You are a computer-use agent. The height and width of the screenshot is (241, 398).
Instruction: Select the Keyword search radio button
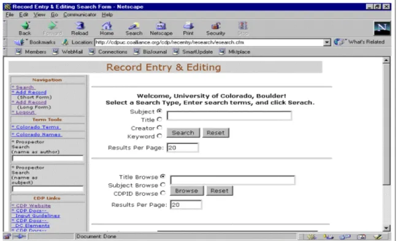point(159,136)
